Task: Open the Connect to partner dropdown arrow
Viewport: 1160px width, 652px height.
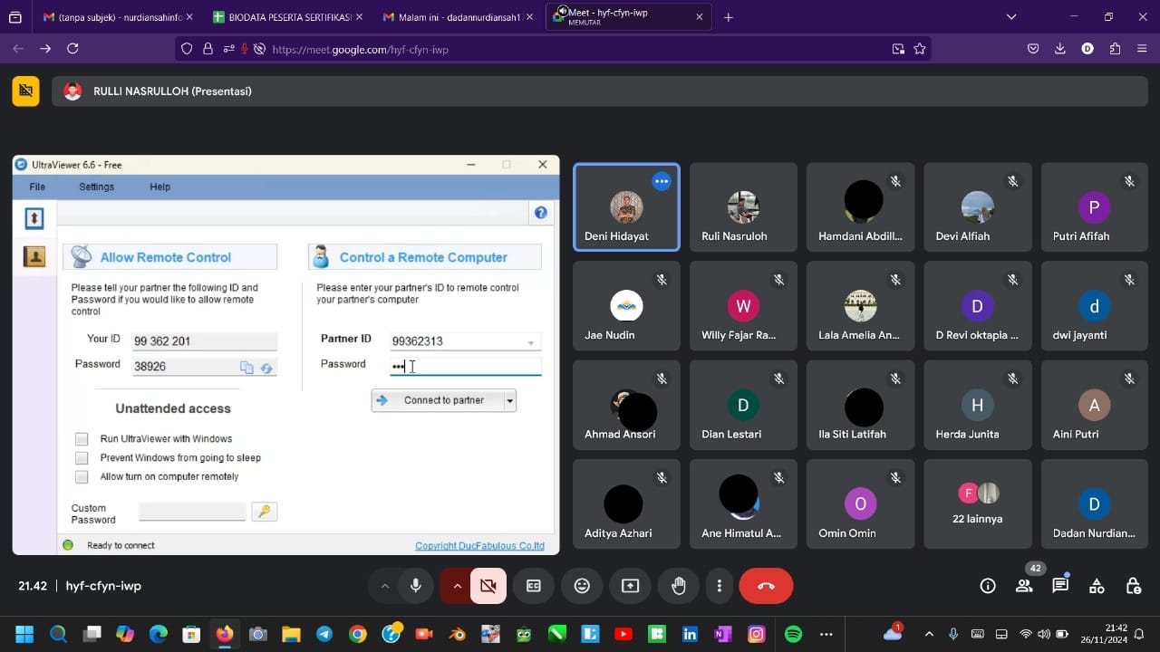Action: coord(510,400)
